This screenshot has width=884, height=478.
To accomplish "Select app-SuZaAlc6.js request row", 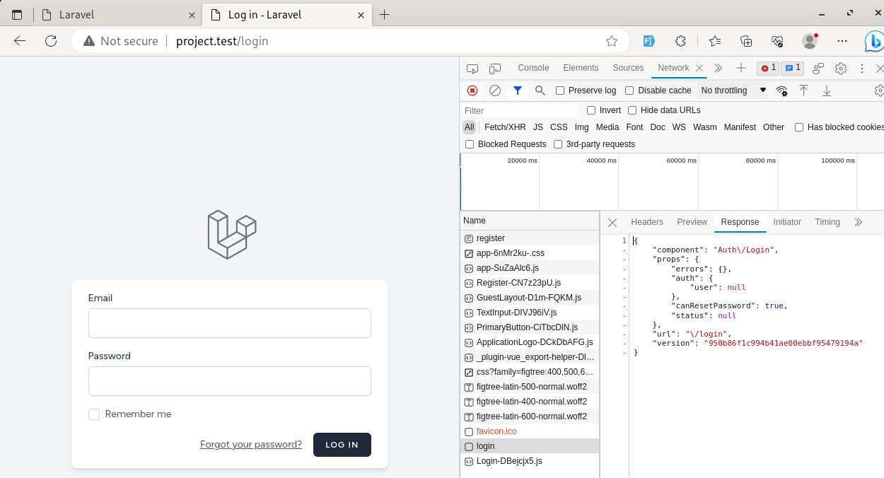I will pos(530,268).
